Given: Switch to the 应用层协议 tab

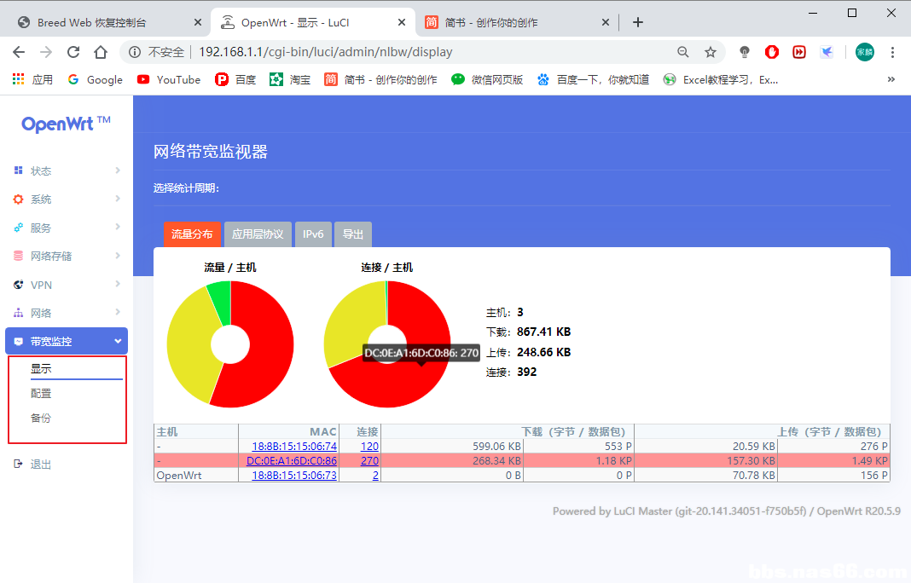Looking at the screenshot, I should coord(258,234).
